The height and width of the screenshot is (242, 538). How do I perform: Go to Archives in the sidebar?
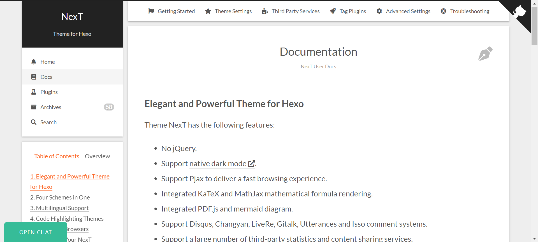[x=50, y=107]
